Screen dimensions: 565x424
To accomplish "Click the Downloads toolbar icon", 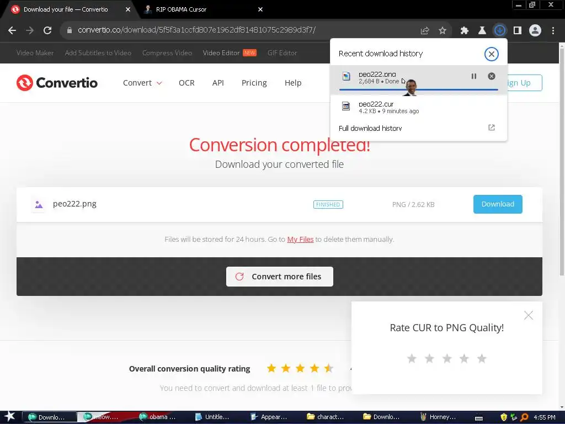I will pos(500,30).
